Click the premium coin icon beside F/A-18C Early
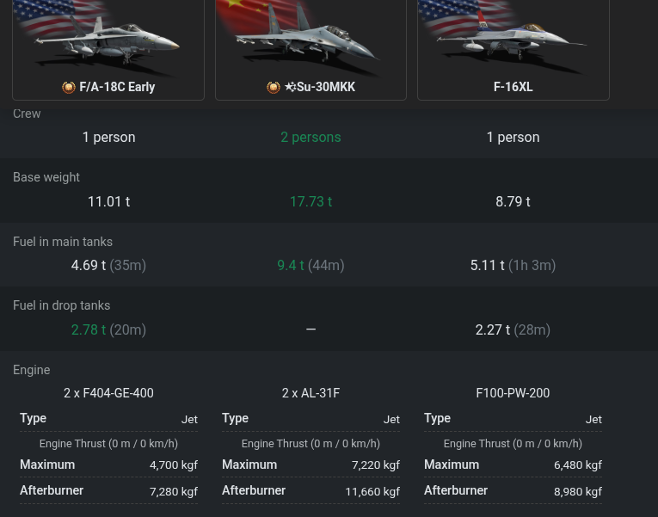The width and height of the screenshot is (658, 517). point(69,87)
